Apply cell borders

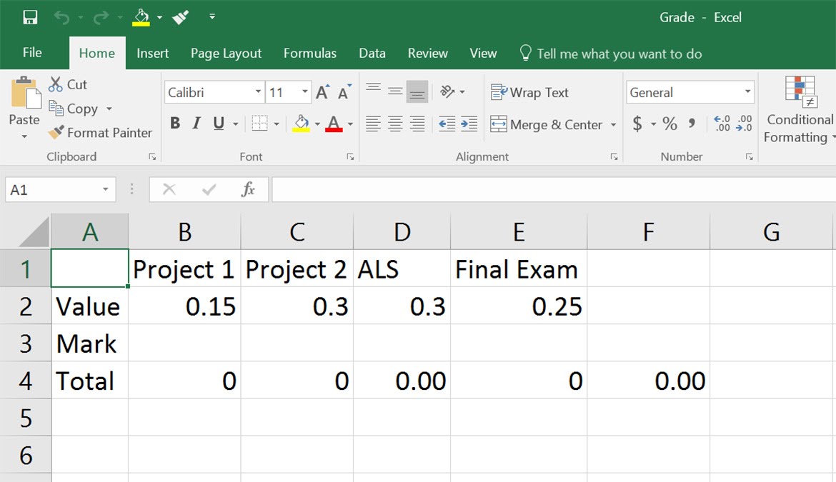(x=259, y=124)
